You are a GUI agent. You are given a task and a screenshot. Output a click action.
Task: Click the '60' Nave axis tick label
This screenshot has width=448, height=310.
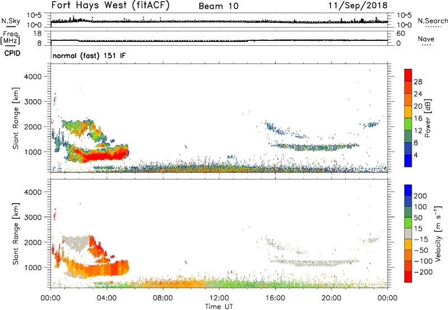[400, 34]
